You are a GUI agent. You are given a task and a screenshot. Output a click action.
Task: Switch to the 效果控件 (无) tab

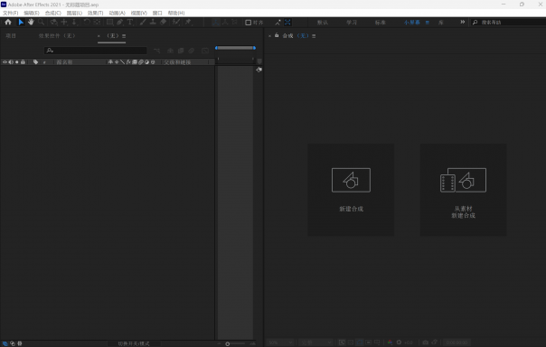point(57,36)
